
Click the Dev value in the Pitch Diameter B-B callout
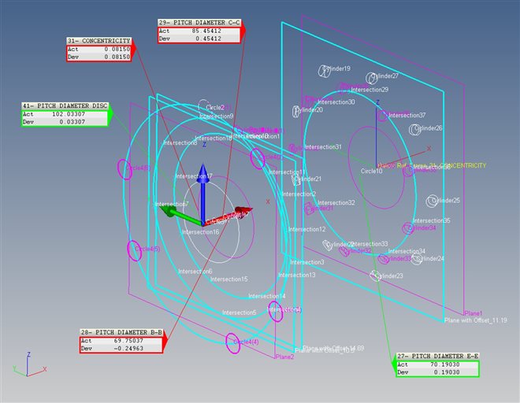tap(143, 349)
